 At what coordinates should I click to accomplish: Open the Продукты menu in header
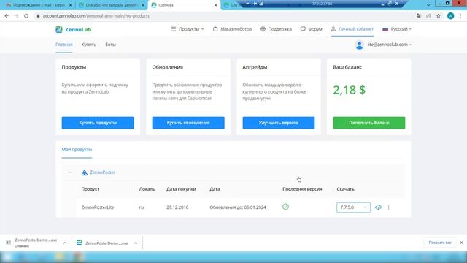click(188, 29)
